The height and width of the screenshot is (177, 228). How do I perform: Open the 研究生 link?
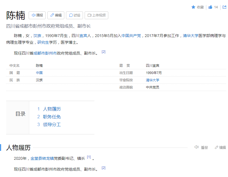point(43,42)
